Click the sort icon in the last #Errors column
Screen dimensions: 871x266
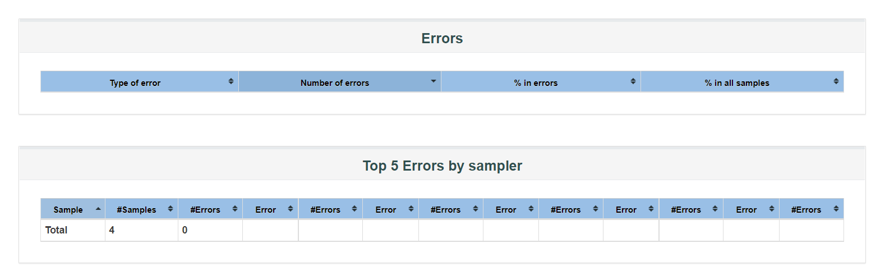click(x=836, y=209)
